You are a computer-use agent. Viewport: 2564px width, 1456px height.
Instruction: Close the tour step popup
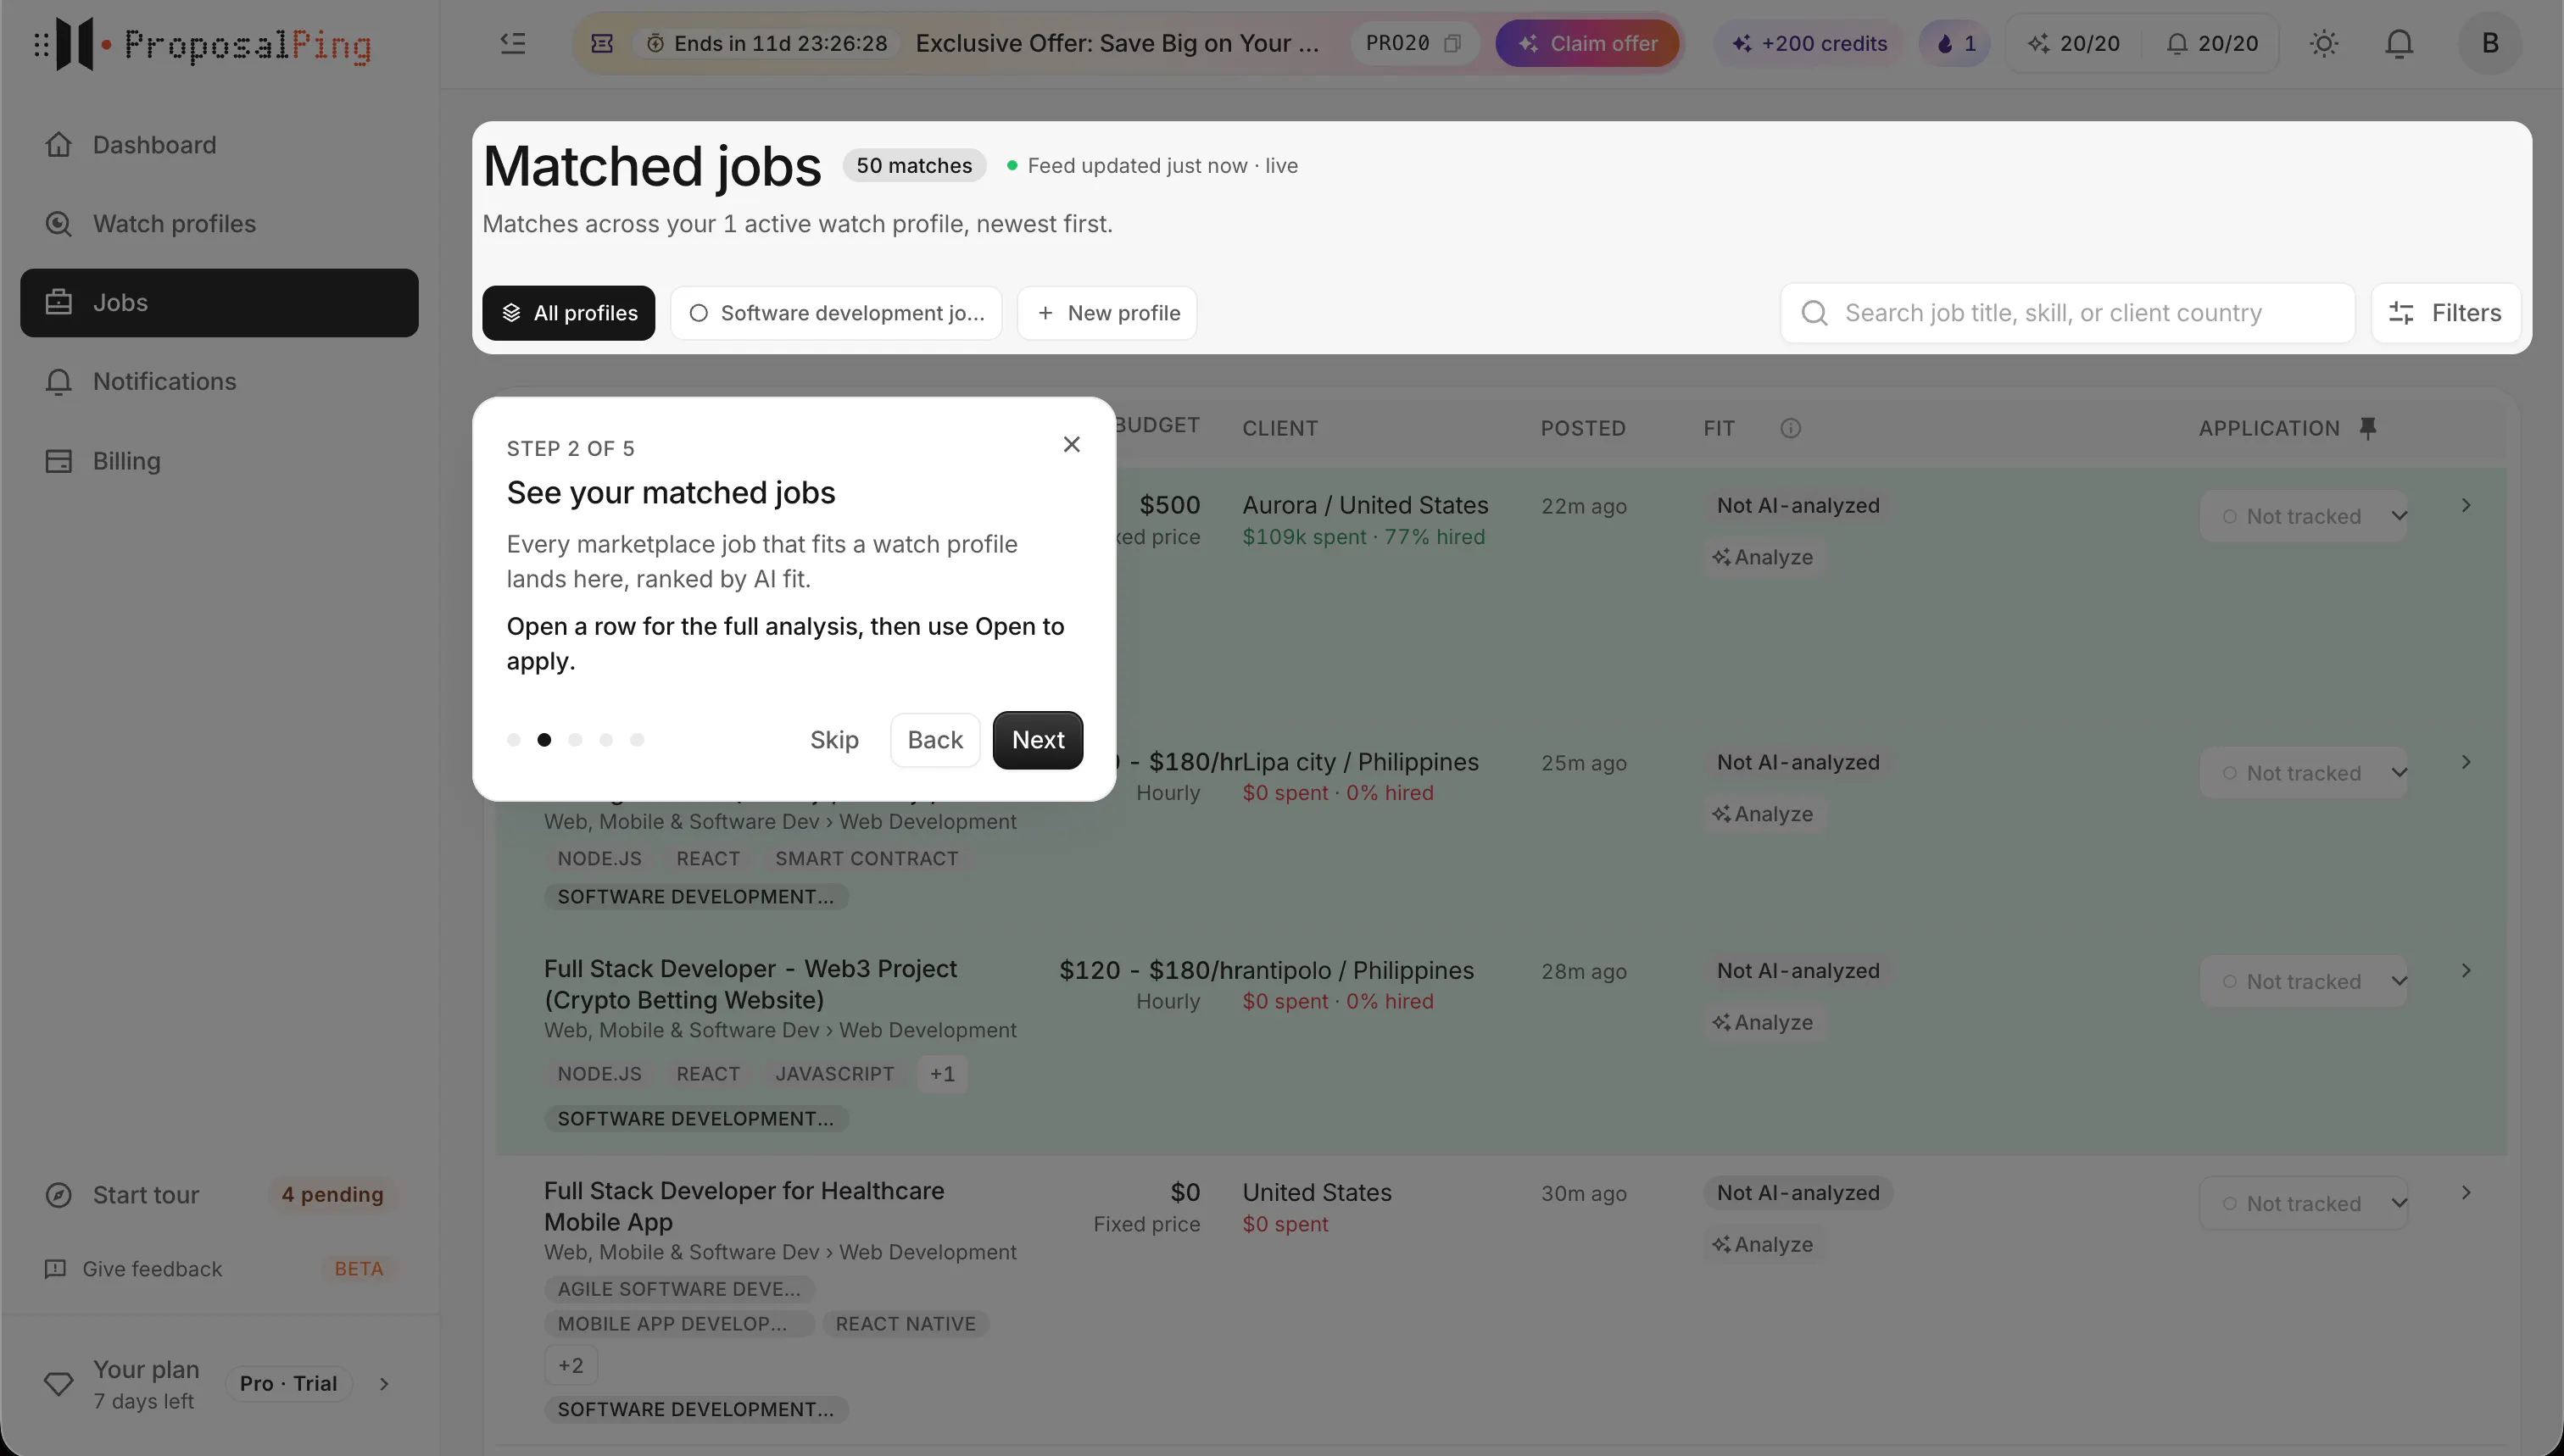[x=1072, y=444]
